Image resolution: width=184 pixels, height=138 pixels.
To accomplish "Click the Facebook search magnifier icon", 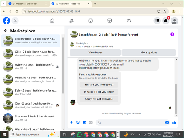I will click(15, 21).
